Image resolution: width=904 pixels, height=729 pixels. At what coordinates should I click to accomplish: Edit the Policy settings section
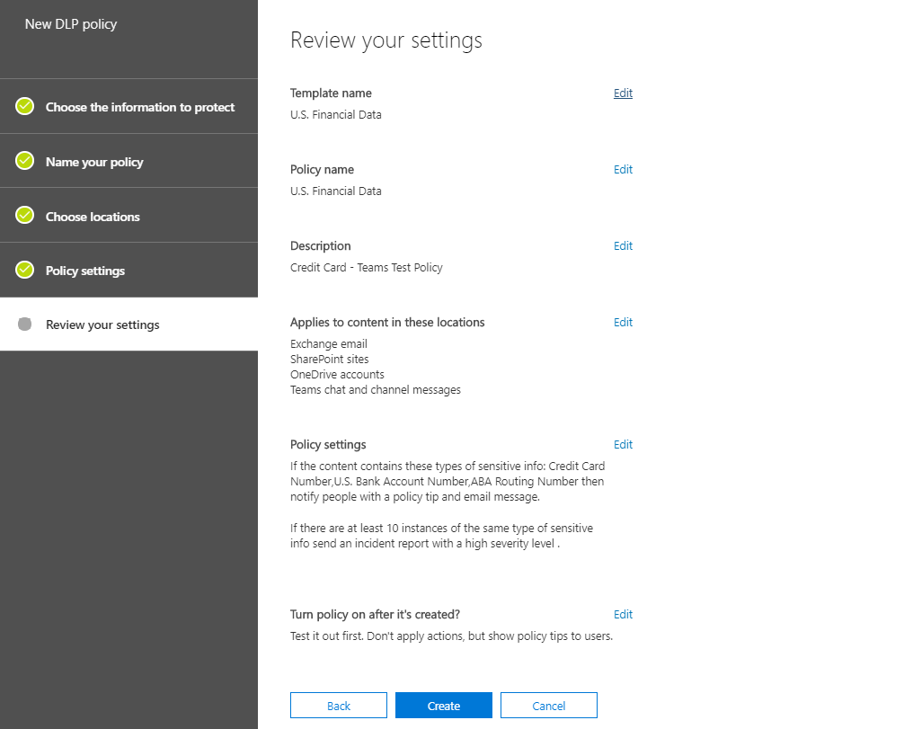point(623,444)
